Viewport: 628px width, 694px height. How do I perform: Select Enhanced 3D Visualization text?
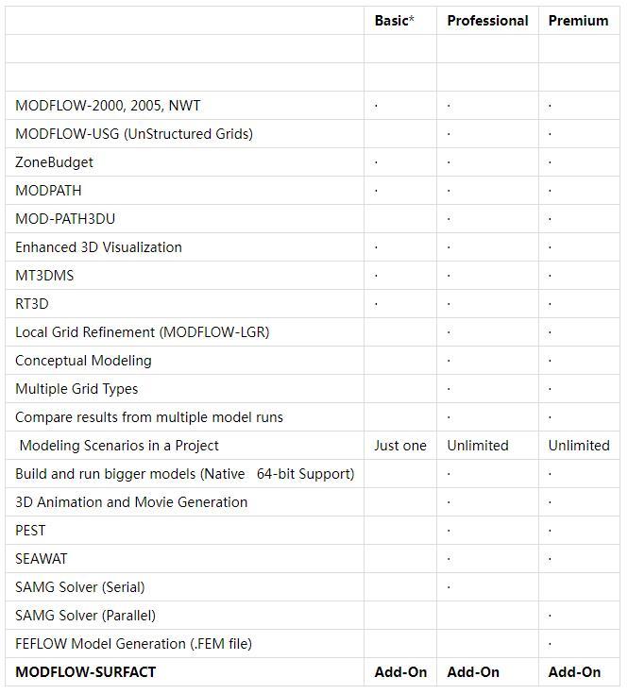click(98, 247)
